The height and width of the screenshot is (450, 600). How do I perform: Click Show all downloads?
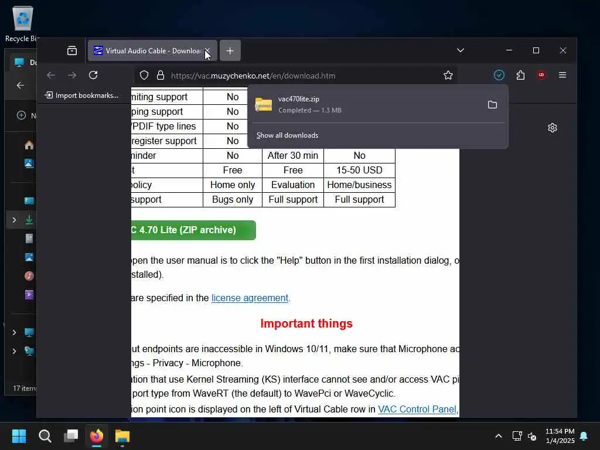287,135
